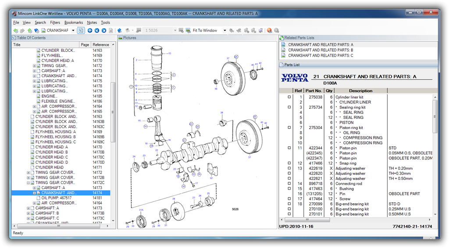This screenshot has height=248, width=449.
Task: Click the Description column header
Action: [x=360, y=91]
